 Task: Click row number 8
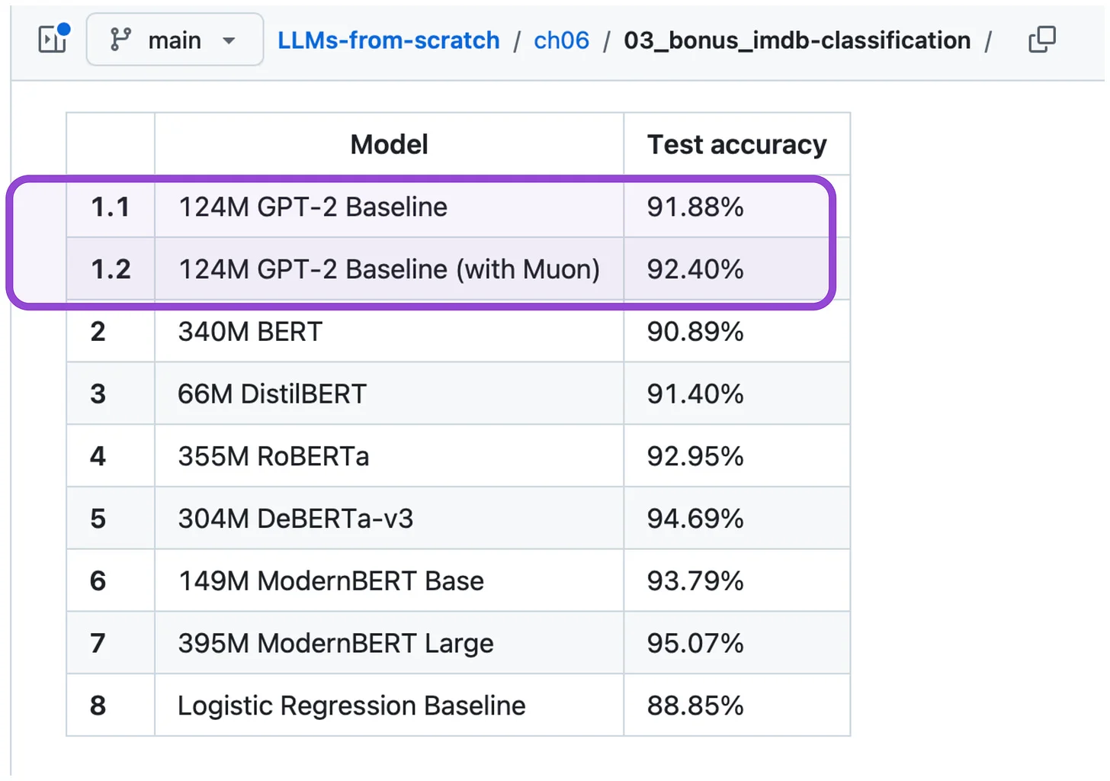click(98, 705)
